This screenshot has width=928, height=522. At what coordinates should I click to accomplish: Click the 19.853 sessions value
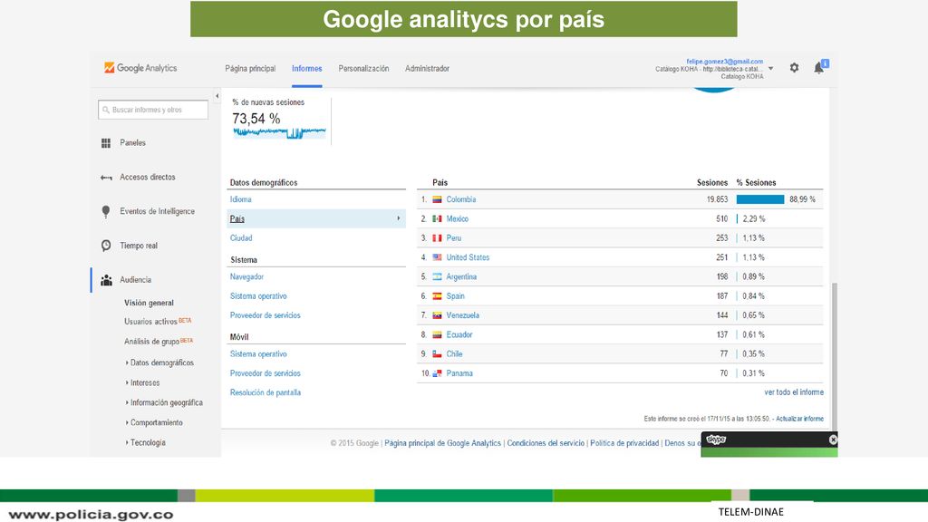click(717, 199)
